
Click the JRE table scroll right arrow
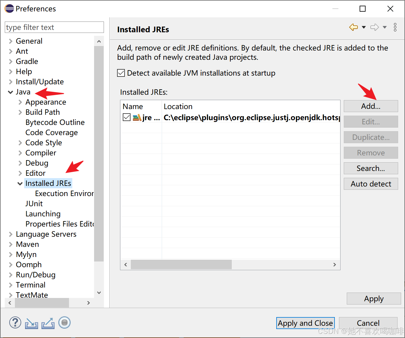point(335,264)
